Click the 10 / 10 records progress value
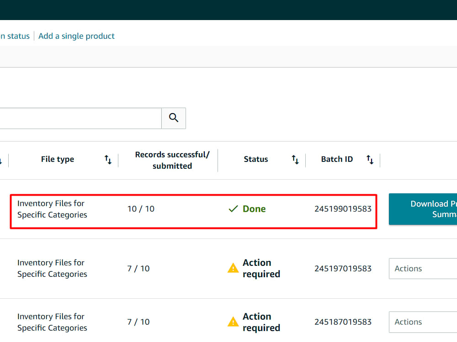Image resolution: width=457 pixels, height=342 pixels. pyautogui.click(x=141, y=208)
